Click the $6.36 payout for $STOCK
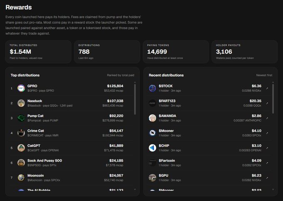Image resolution: width=283 pixels, height=201 pixels. click(256, 86)
